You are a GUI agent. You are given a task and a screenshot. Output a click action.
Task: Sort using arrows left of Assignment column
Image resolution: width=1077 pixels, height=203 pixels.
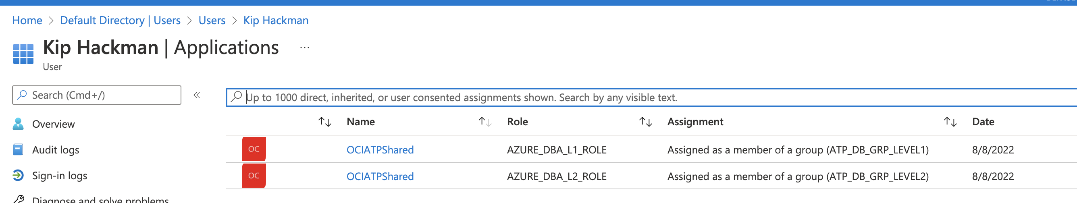pos(645,122)
